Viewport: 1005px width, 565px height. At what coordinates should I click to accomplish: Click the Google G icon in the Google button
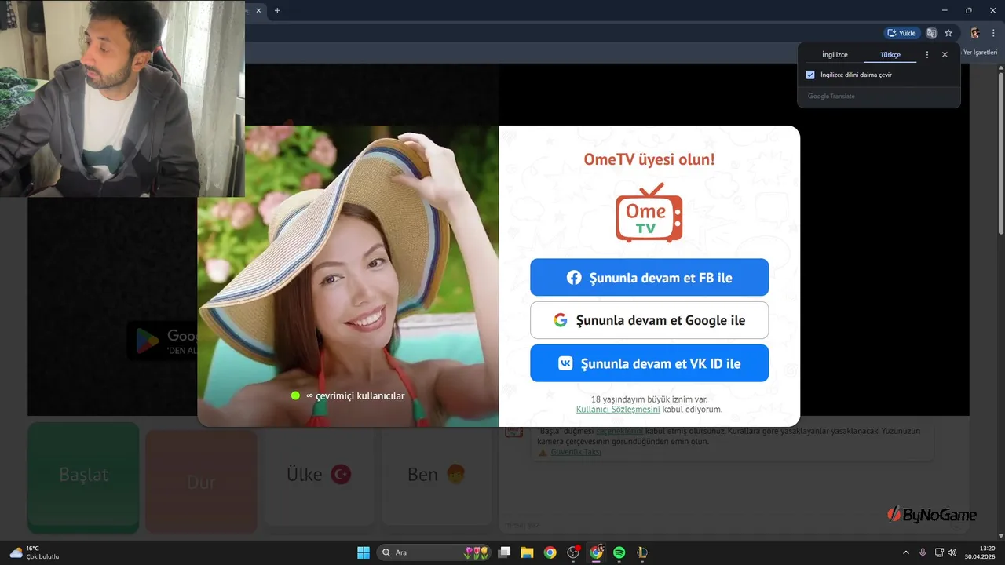pos(560,320)
